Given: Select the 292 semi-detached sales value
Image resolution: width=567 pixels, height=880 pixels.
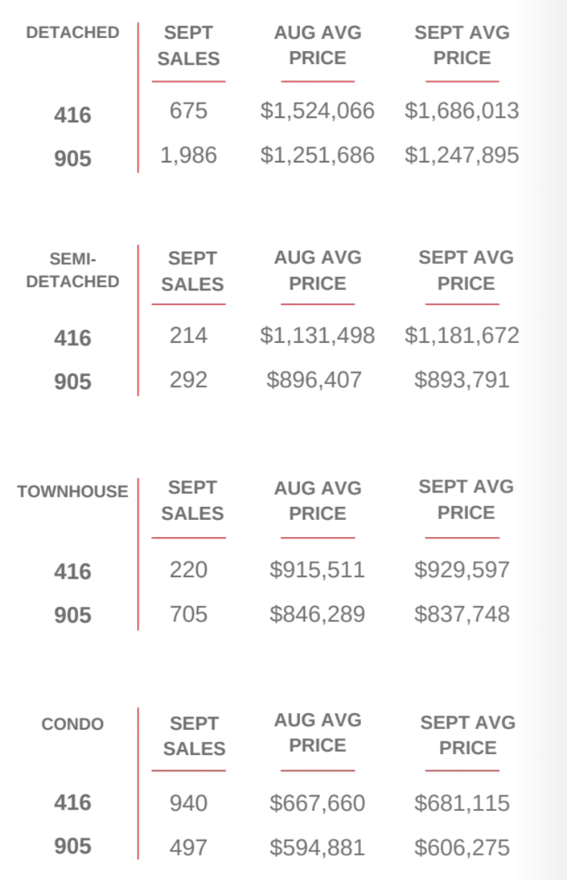Looking at the screenshot, I should pyautogui.click(x=189, y=380).
